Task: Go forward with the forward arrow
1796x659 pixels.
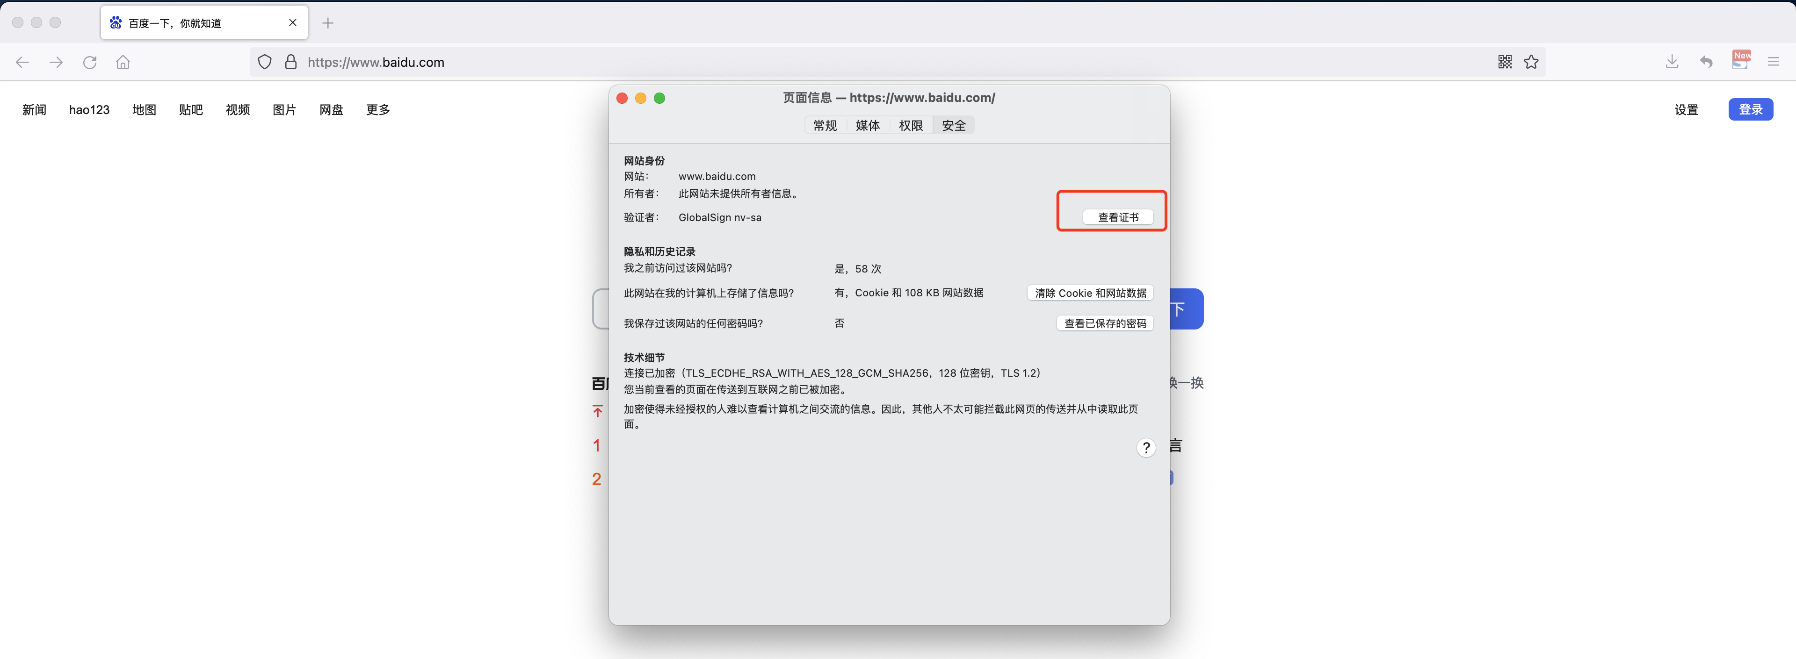Action: click(57, 63)
